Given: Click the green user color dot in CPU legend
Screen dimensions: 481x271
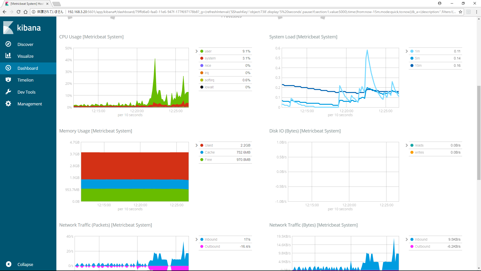Looking at the screenshot, I should [202, 51].
